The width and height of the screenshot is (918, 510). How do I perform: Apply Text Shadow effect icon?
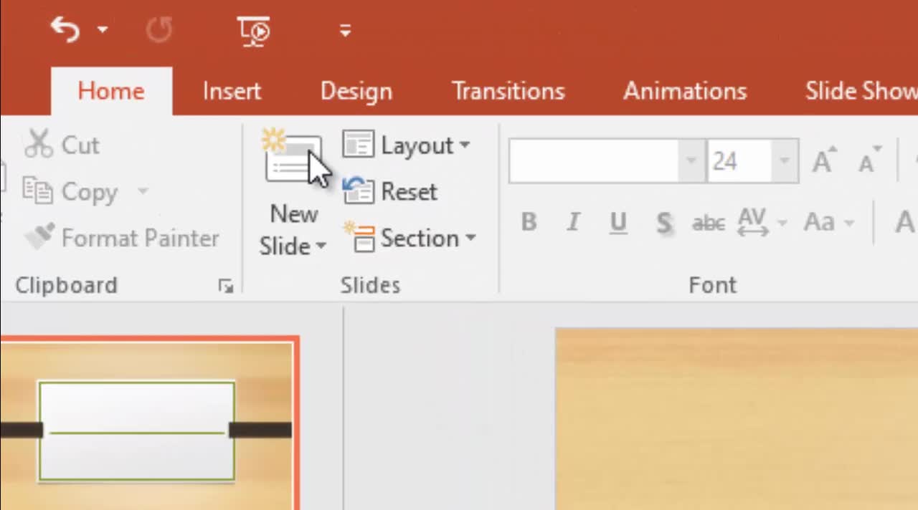click(x=663, y=223)
